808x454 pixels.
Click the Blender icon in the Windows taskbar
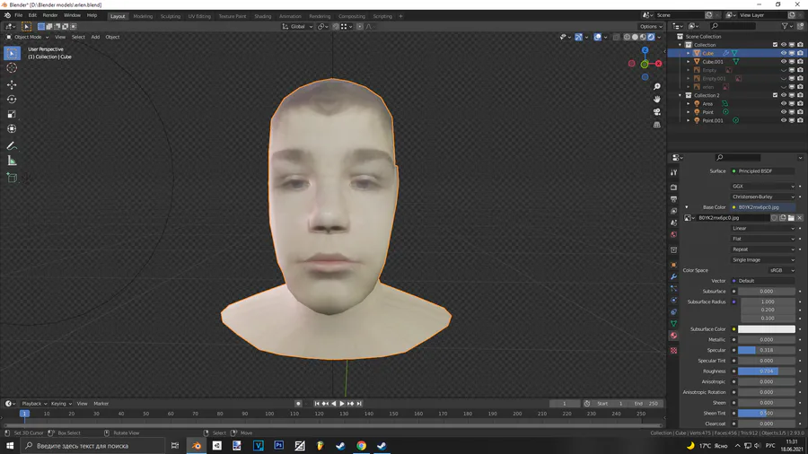tap(197, 446)
